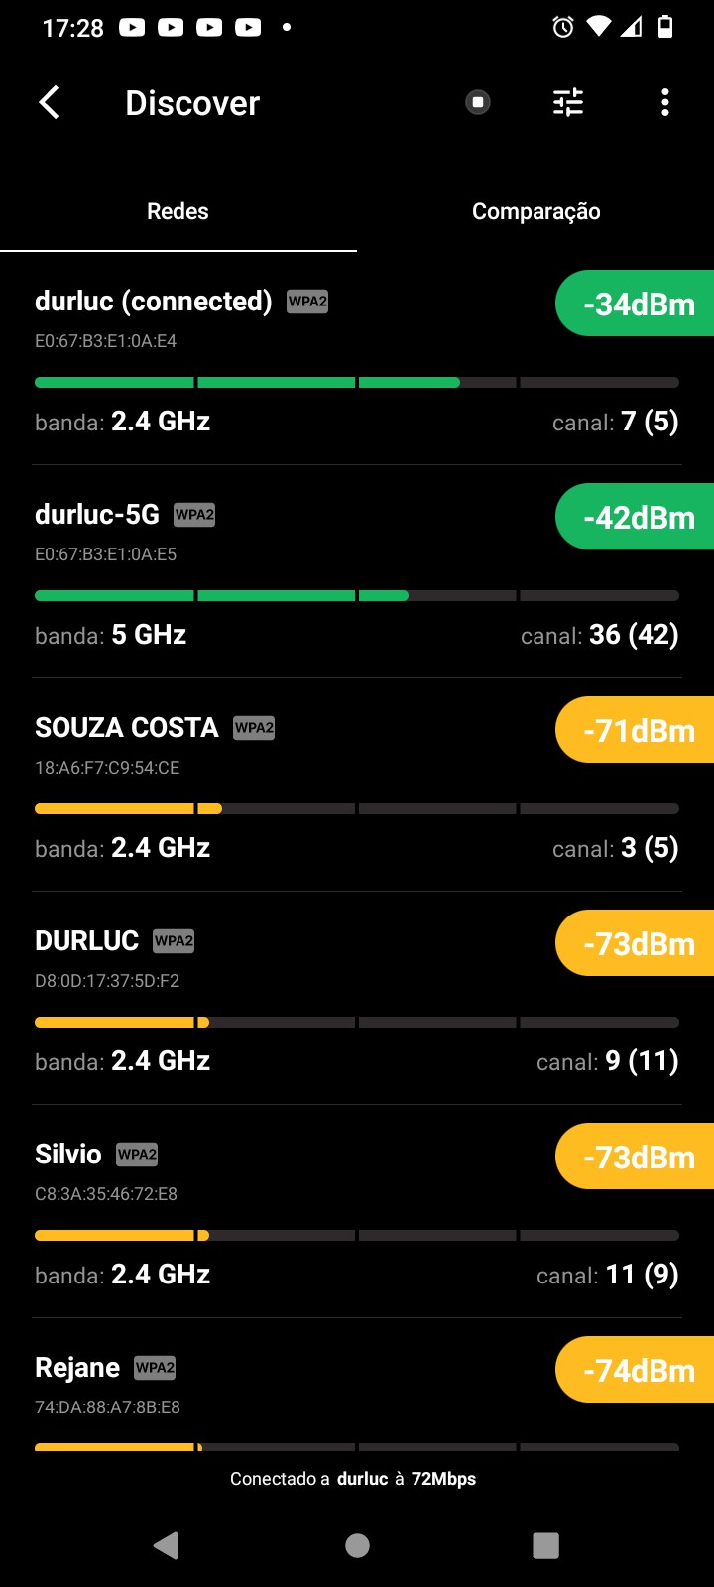Viewport: 714px width, 1587px height.
Task: Tap the DURLUC network MAC address
Action: click(107, 981)
